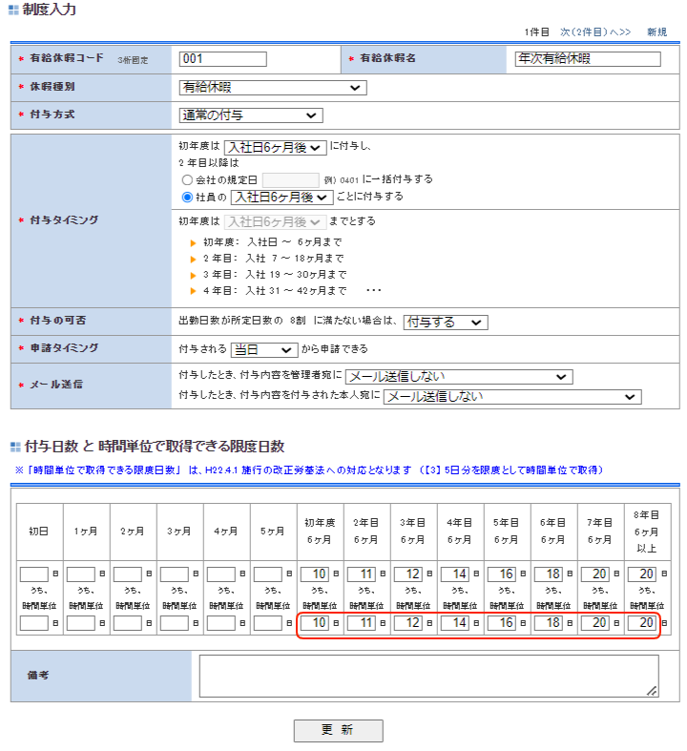Click the 会社の規定日 date input field

[291, 180]
